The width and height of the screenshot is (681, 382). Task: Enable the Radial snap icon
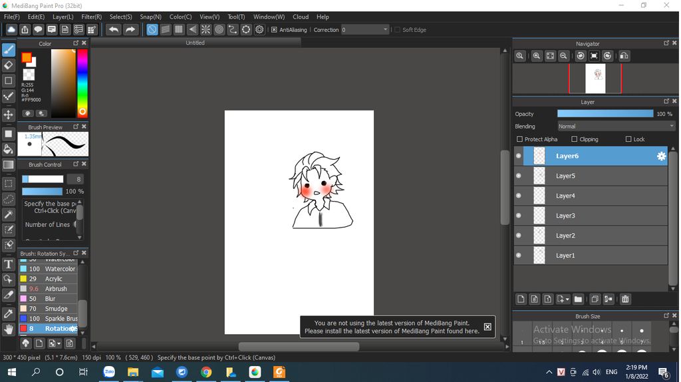tap(206, 29)
